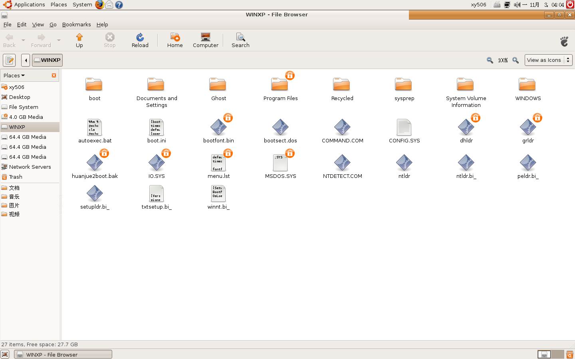Open the Help menu
The width and height of the screenshot is (575, 359).
pyautogui.click(x=102, y=24)
